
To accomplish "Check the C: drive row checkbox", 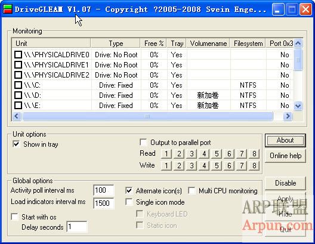I will [x=18, y=85].
